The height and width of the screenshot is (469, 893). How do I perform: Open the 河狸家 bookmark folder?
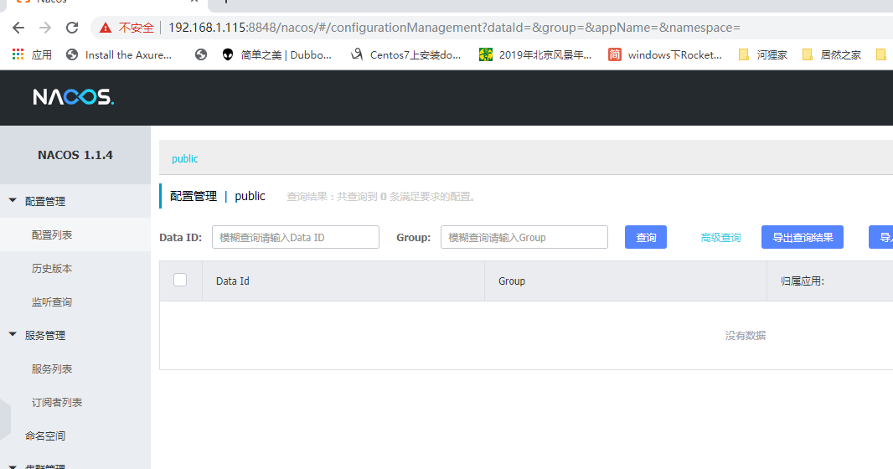click(x=762, y=54)
